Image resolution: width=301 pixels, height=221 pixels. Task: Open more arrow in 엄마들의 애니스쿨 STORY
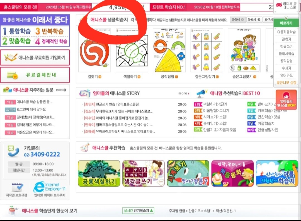[x=184, y=93]
